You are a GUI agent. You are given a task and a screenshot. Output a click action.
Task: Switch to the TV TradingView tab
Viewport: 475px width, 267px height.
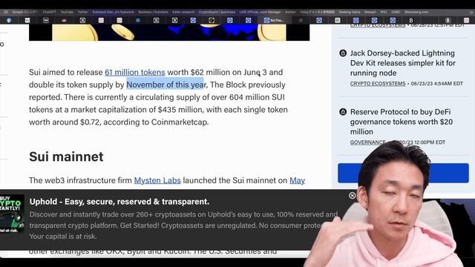46,20
